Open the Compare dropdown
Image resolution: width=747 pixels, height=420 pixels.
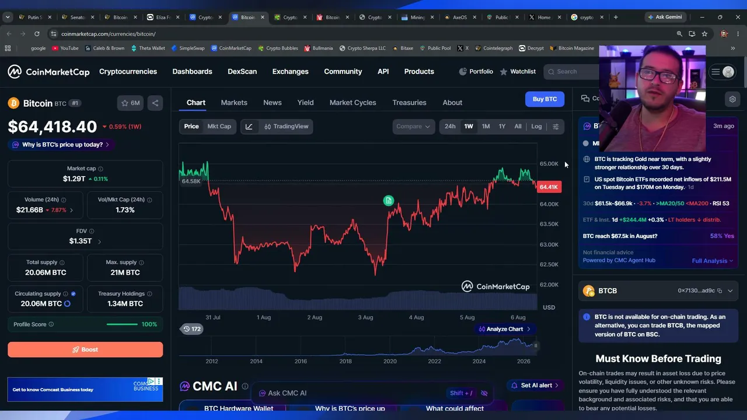[x=414, y=127]
